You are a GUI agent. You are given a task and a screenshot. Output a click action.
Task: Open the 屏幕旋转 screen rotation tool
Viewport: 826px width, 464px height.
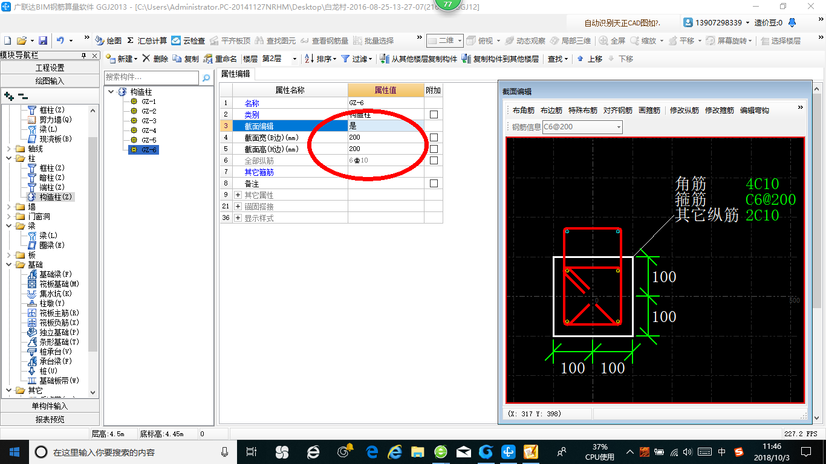pos(728,40)
